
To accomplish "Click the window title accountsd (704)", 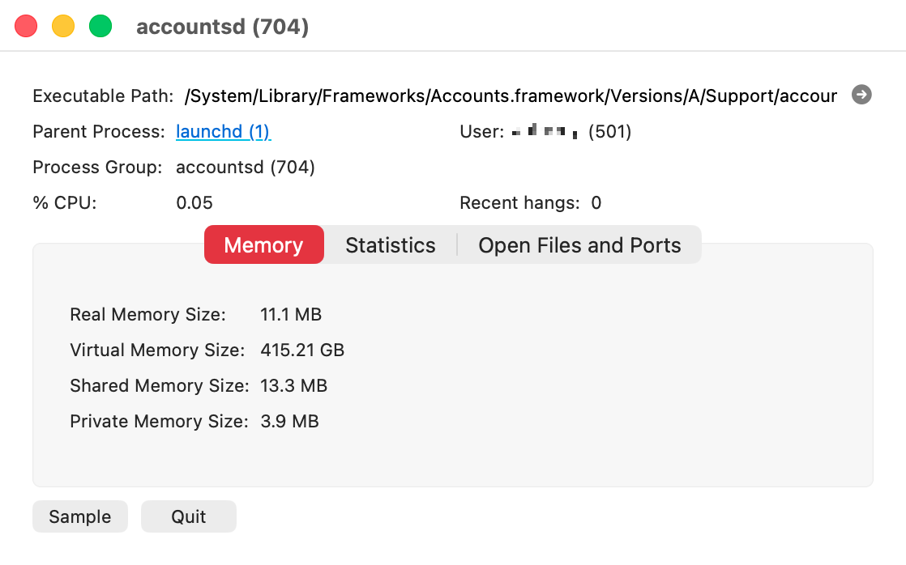I will (x=223, y=27).
